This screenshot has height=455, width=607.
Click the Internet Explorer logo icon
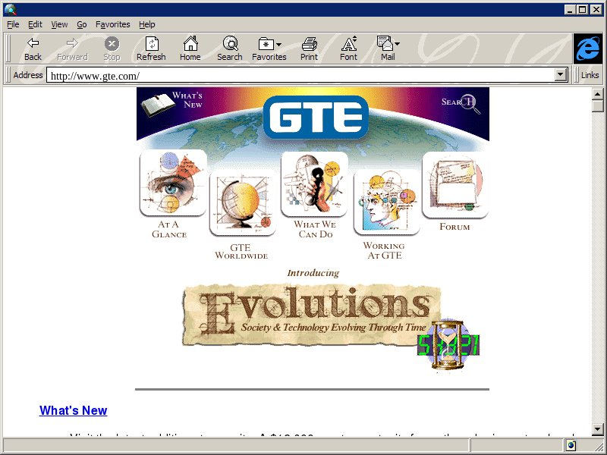click(587, 49)
